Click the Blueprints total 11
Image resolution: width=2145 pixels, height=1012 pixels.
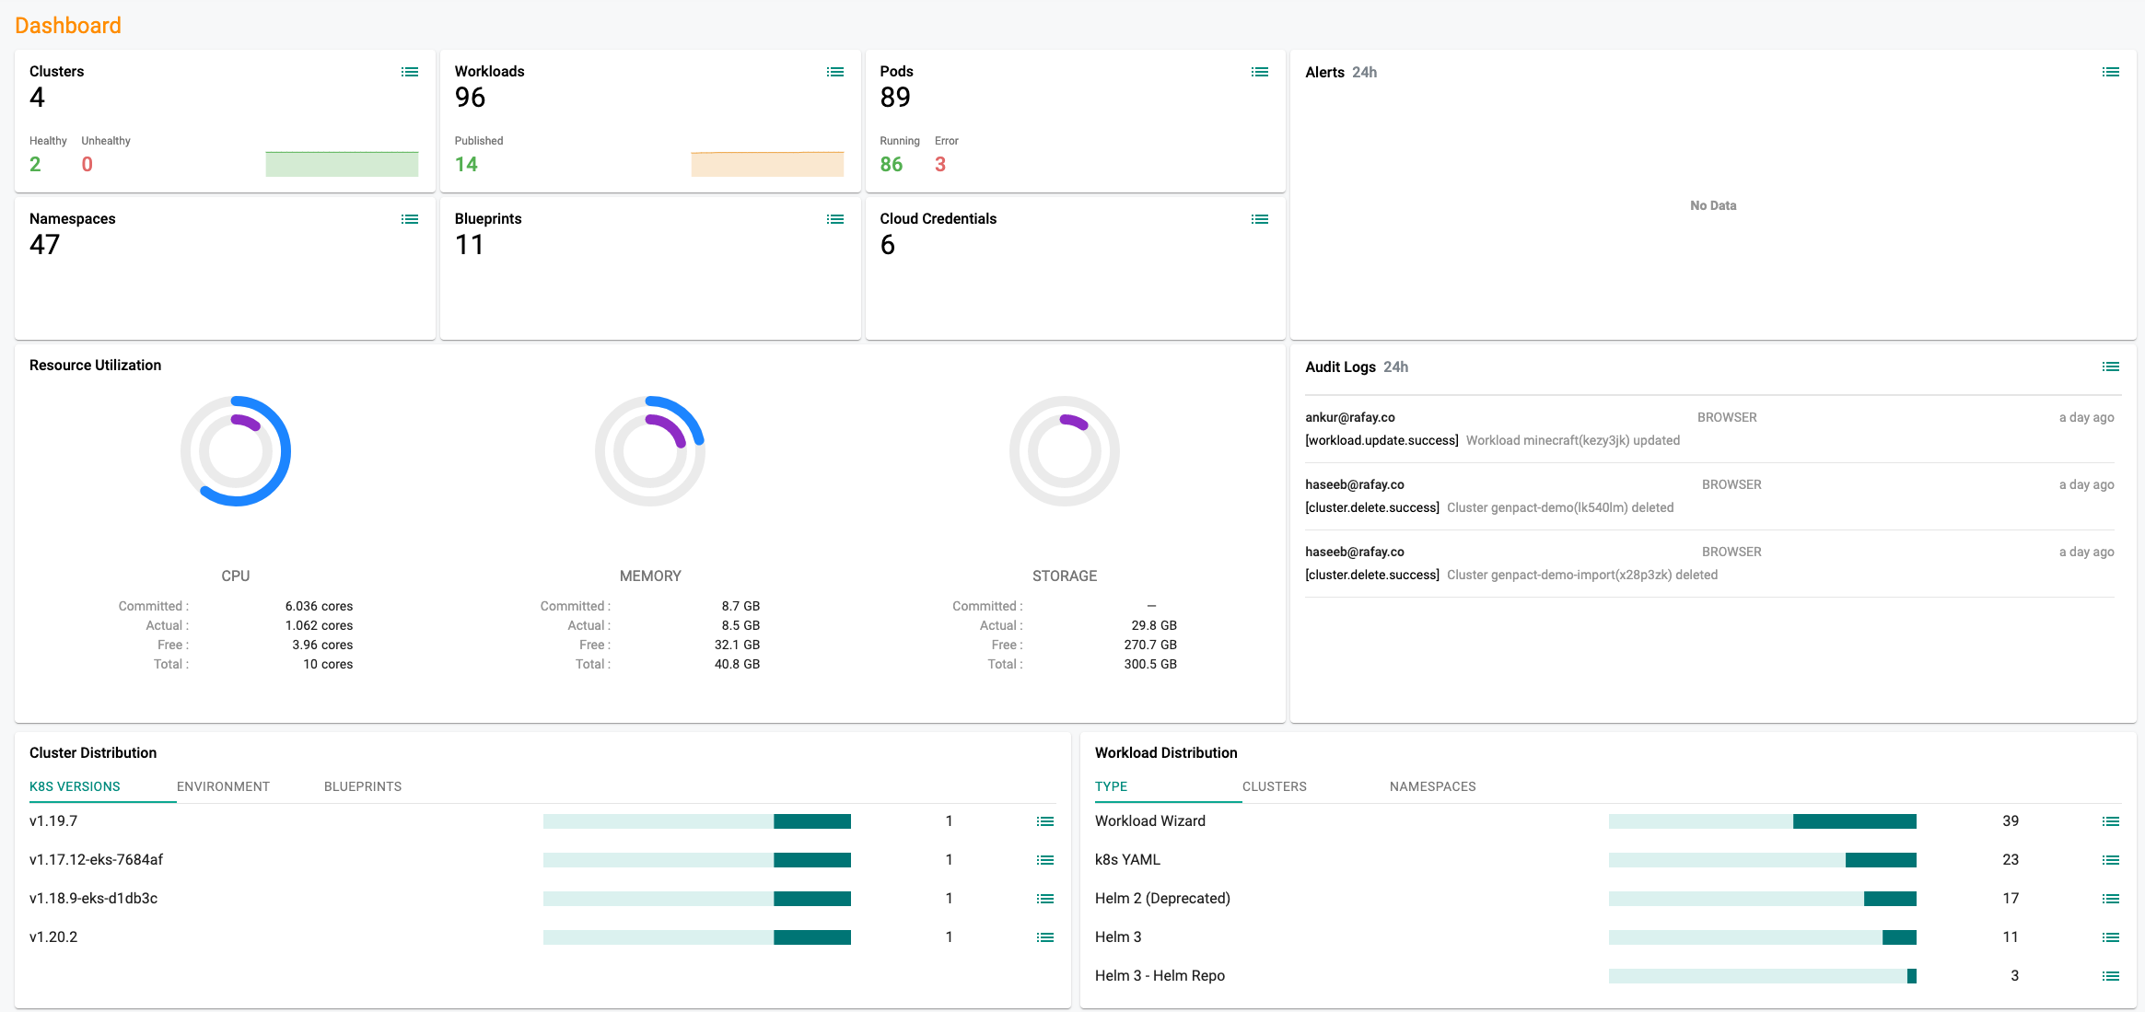coord(470,245)
